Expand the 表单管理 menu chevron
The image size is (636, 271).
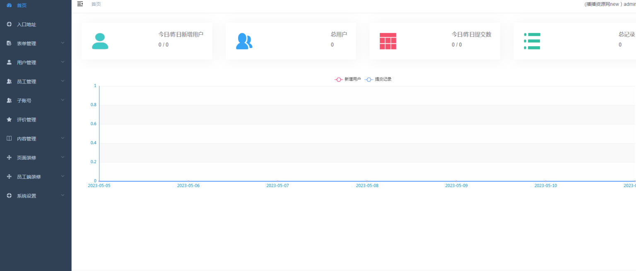click(x=63, y=43)
